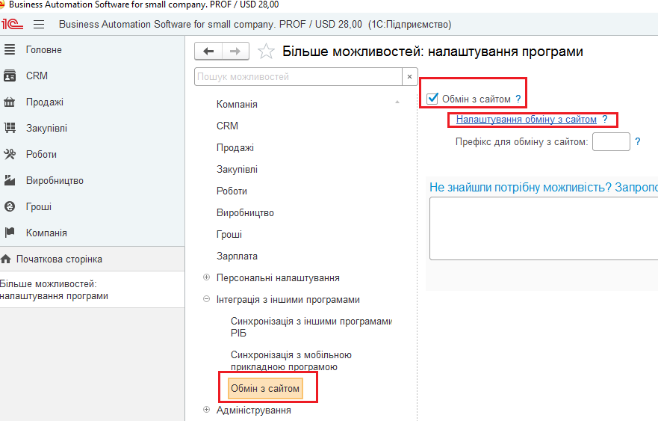Screen dimensions: 658x421
Task: Select Персональні налаштування tree row
Action: pos(279,278)
